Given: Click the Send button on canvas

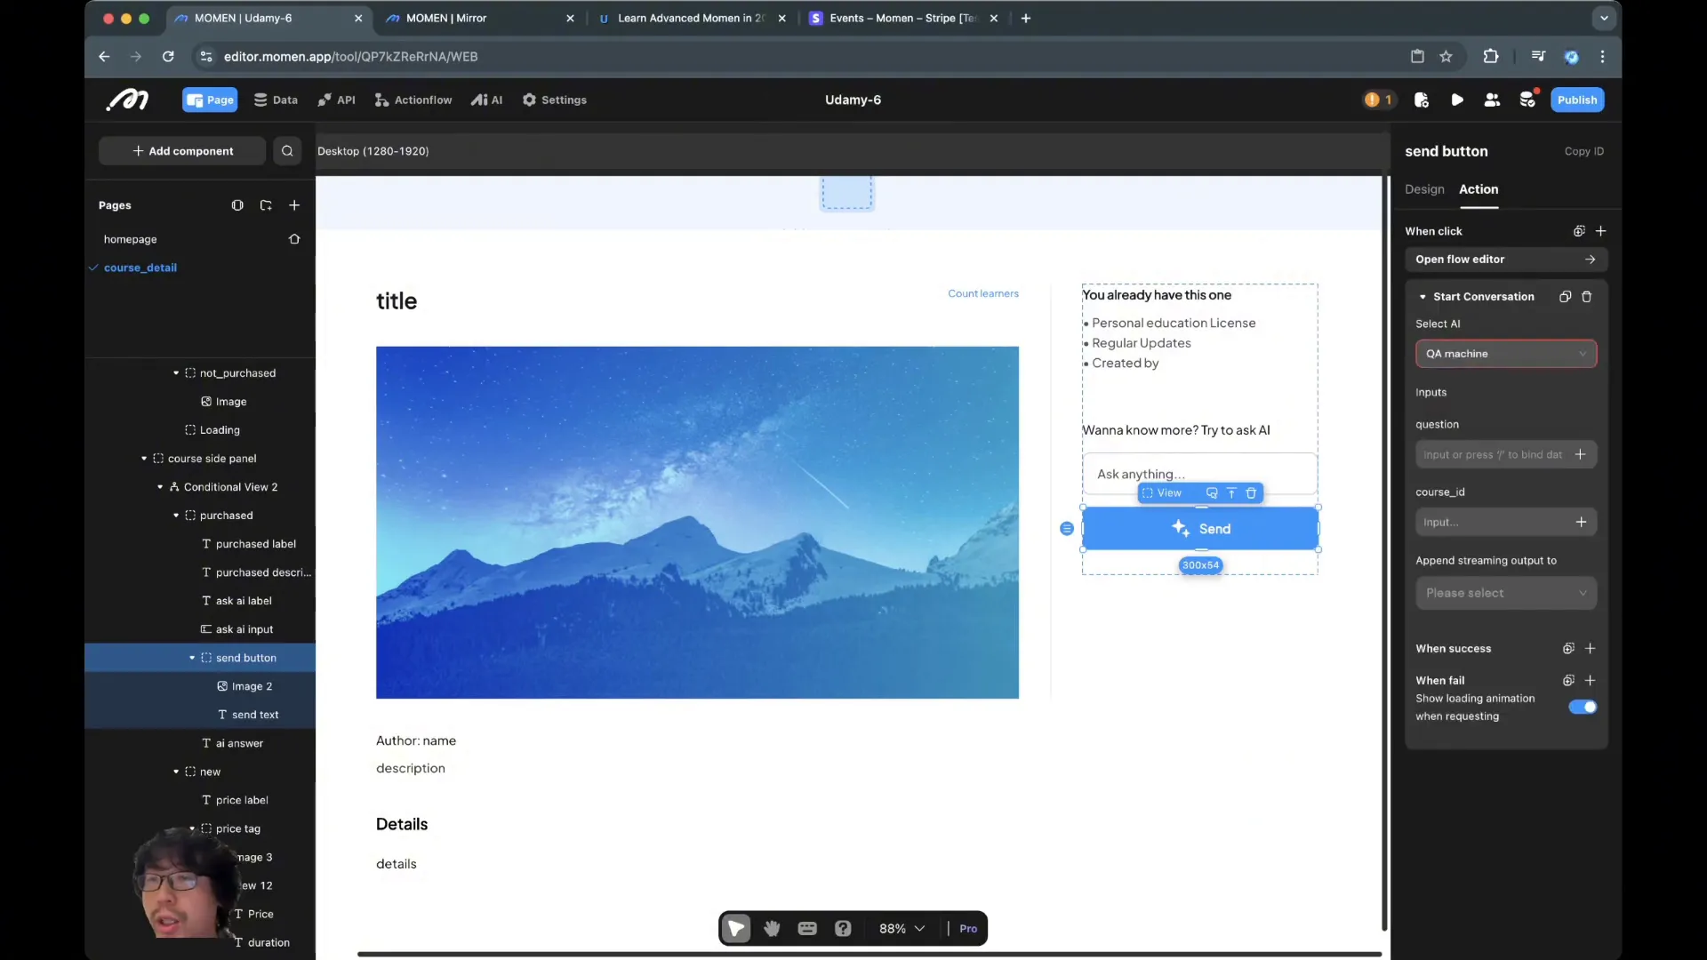Looking at the screenshot, I should coord(1200,529).
